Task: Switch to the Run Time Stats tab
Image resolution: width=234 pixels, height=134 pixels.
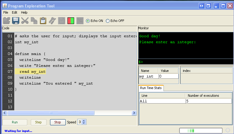Action: (150, 88)
